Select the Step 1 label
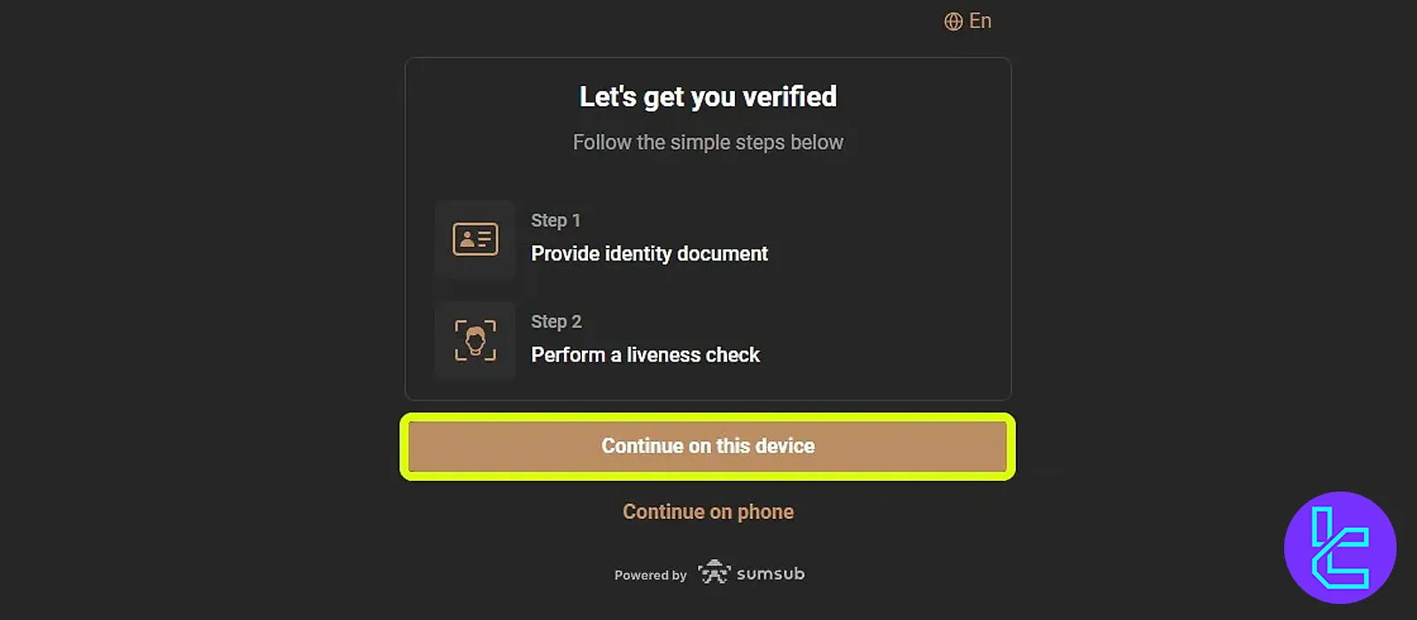 pos(555,221)
